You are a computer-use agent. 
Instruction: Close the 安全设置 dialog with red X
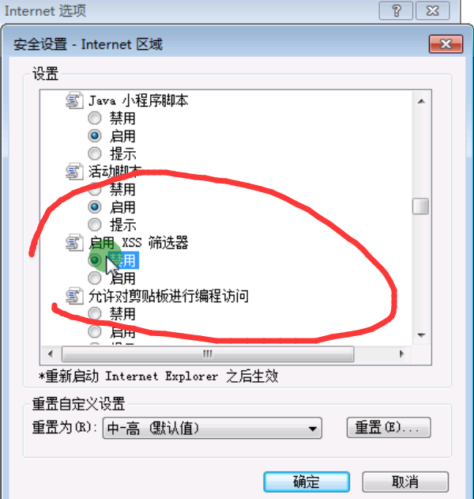(x=446, y=44)
